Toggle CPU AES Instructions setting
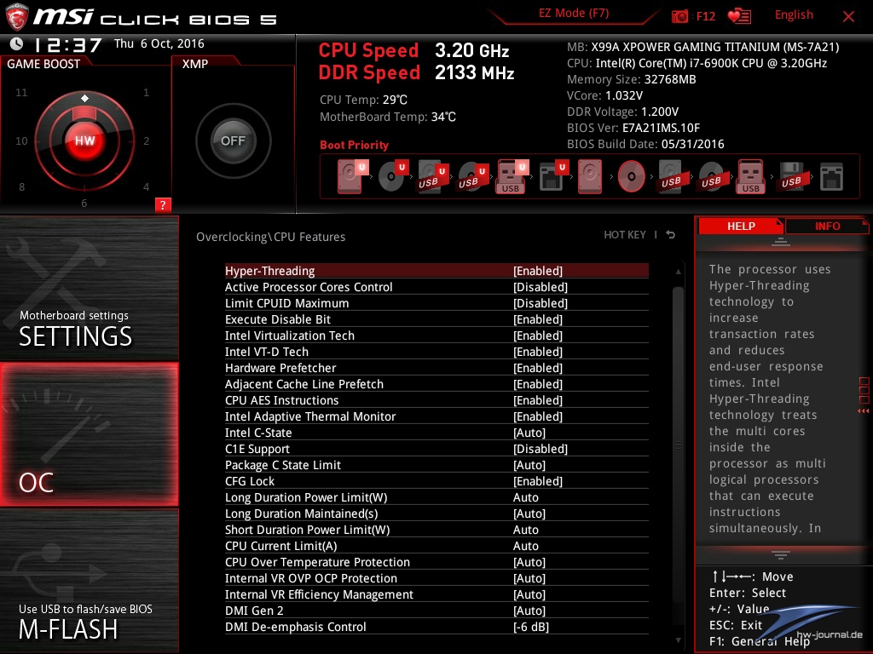This screenshot has height=654, width=873. pos(436,400)
